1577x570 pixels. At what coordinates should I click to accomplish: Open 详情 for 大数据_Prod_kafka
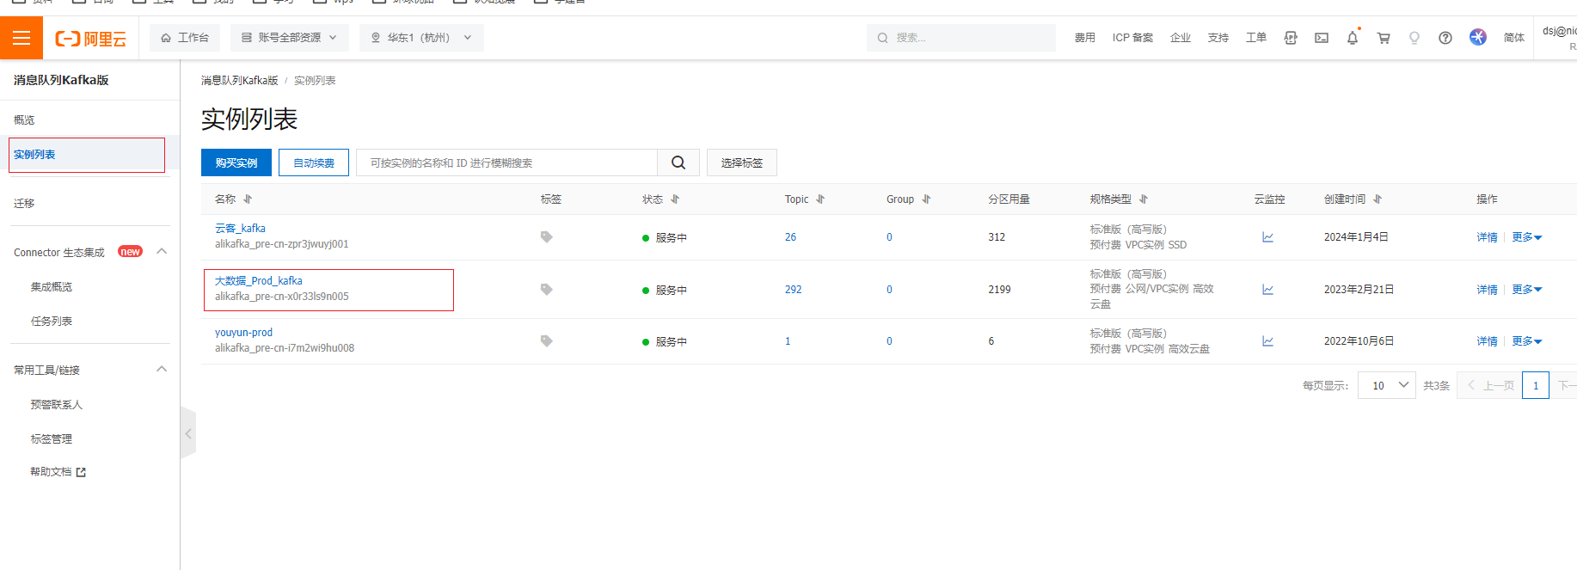[1487, 290]
